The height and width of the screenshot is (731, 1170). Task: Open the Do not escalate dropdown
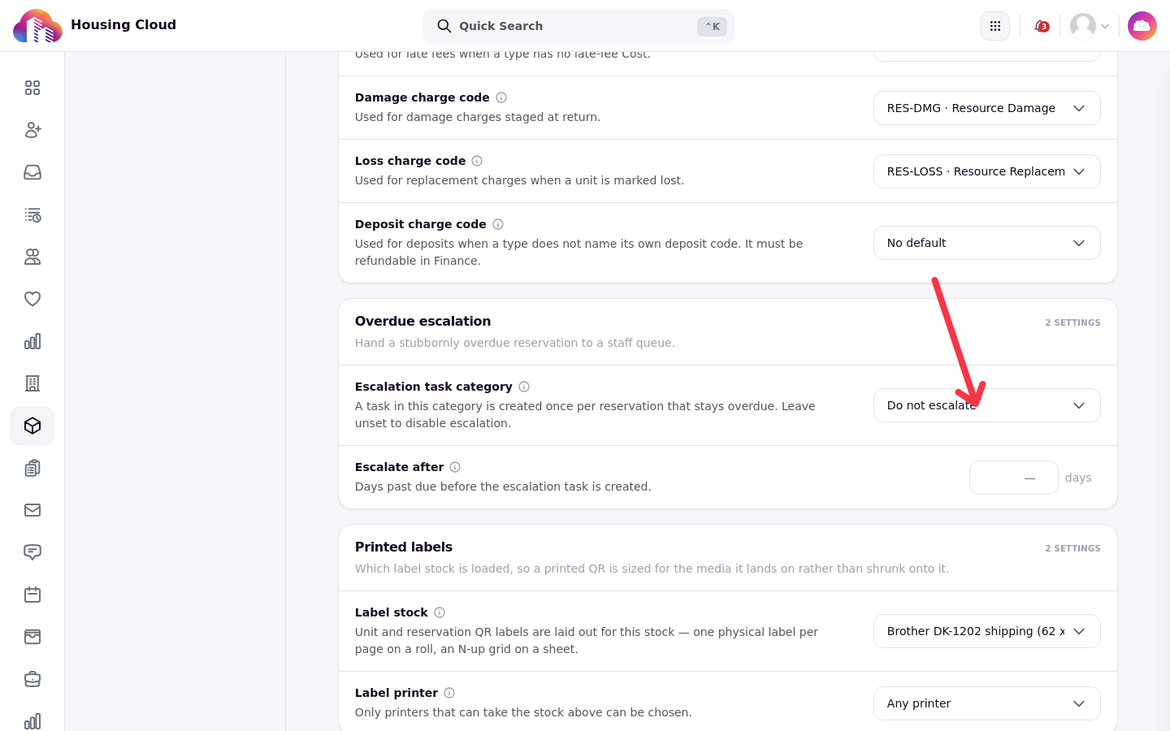[987, 405]
